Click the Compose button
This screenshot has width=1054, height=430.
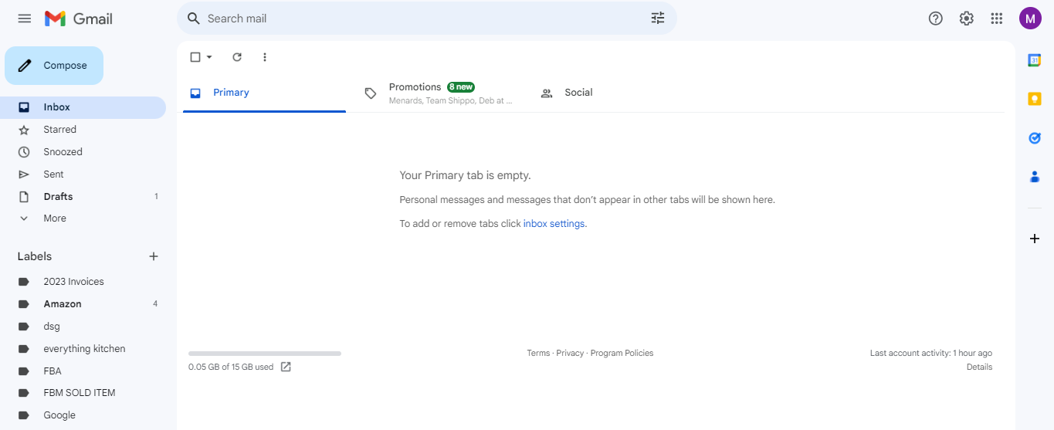[54, 66]
